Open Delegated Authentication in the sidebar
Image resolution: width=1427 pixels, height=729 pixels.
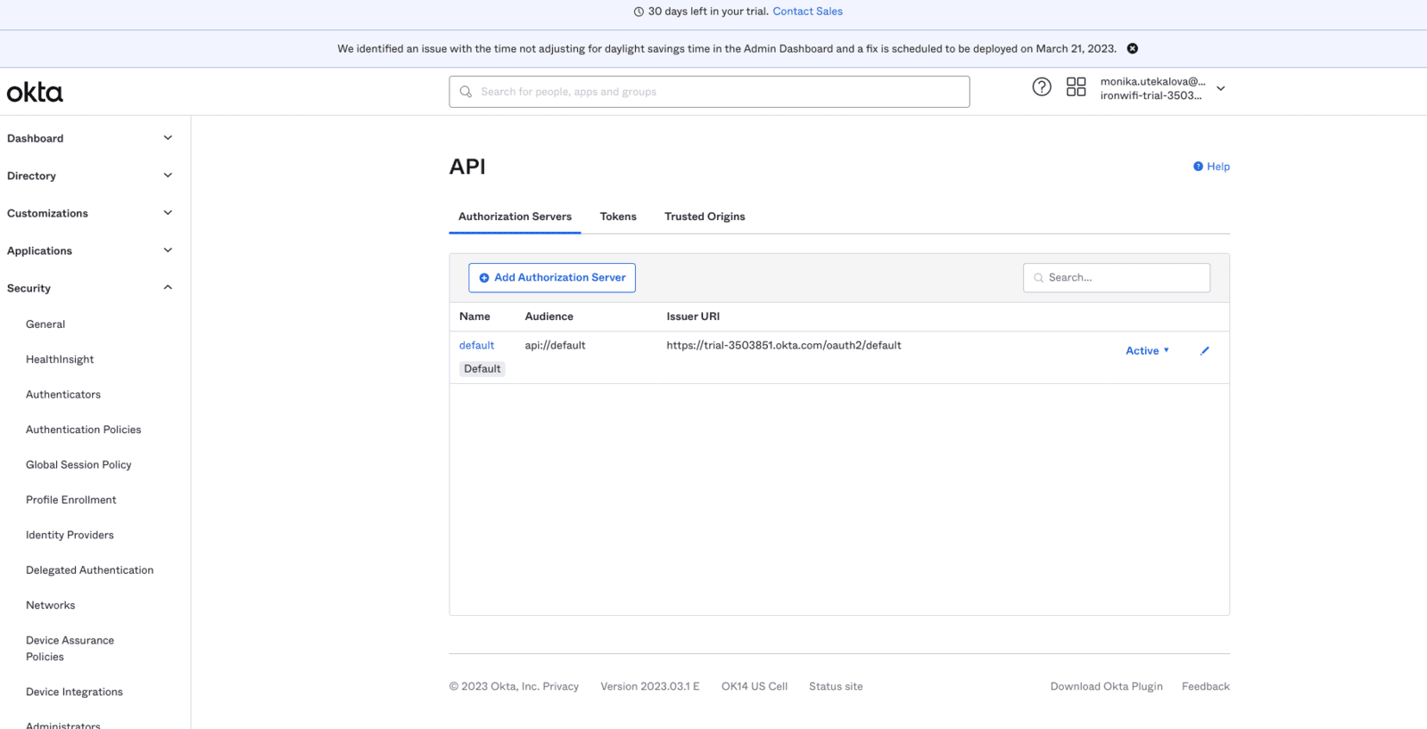click(89, 570)
